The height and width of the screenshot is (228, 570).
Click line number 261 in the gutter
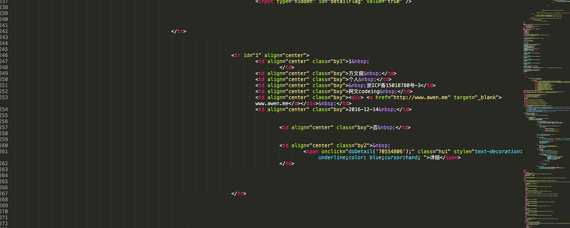(4, 152)
